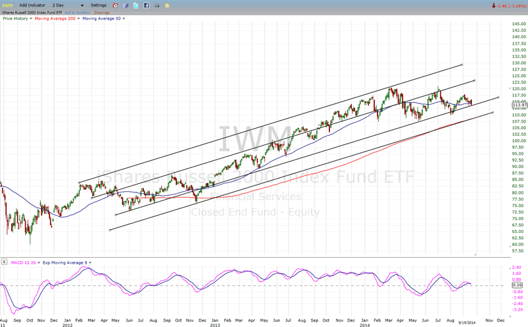Screen dimensions: 528x327
Task: Click the yellow sticky note icon
Action: [166, 5]
